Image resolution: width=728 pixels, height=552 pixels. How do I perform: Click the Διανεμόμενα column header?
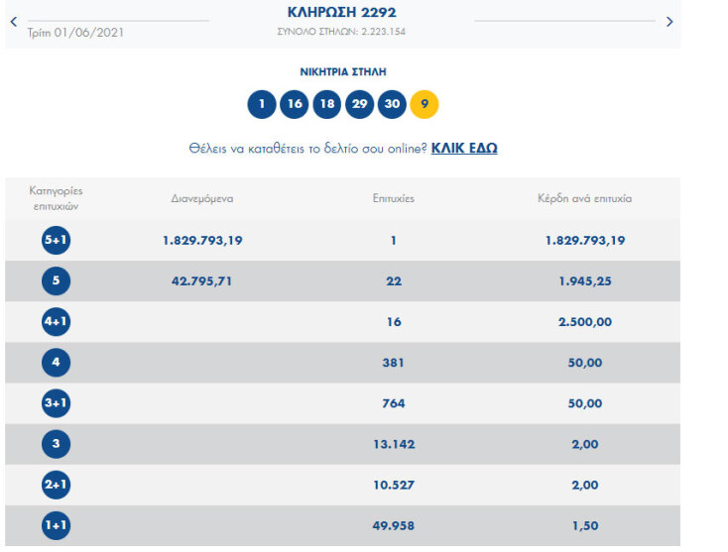202,198
